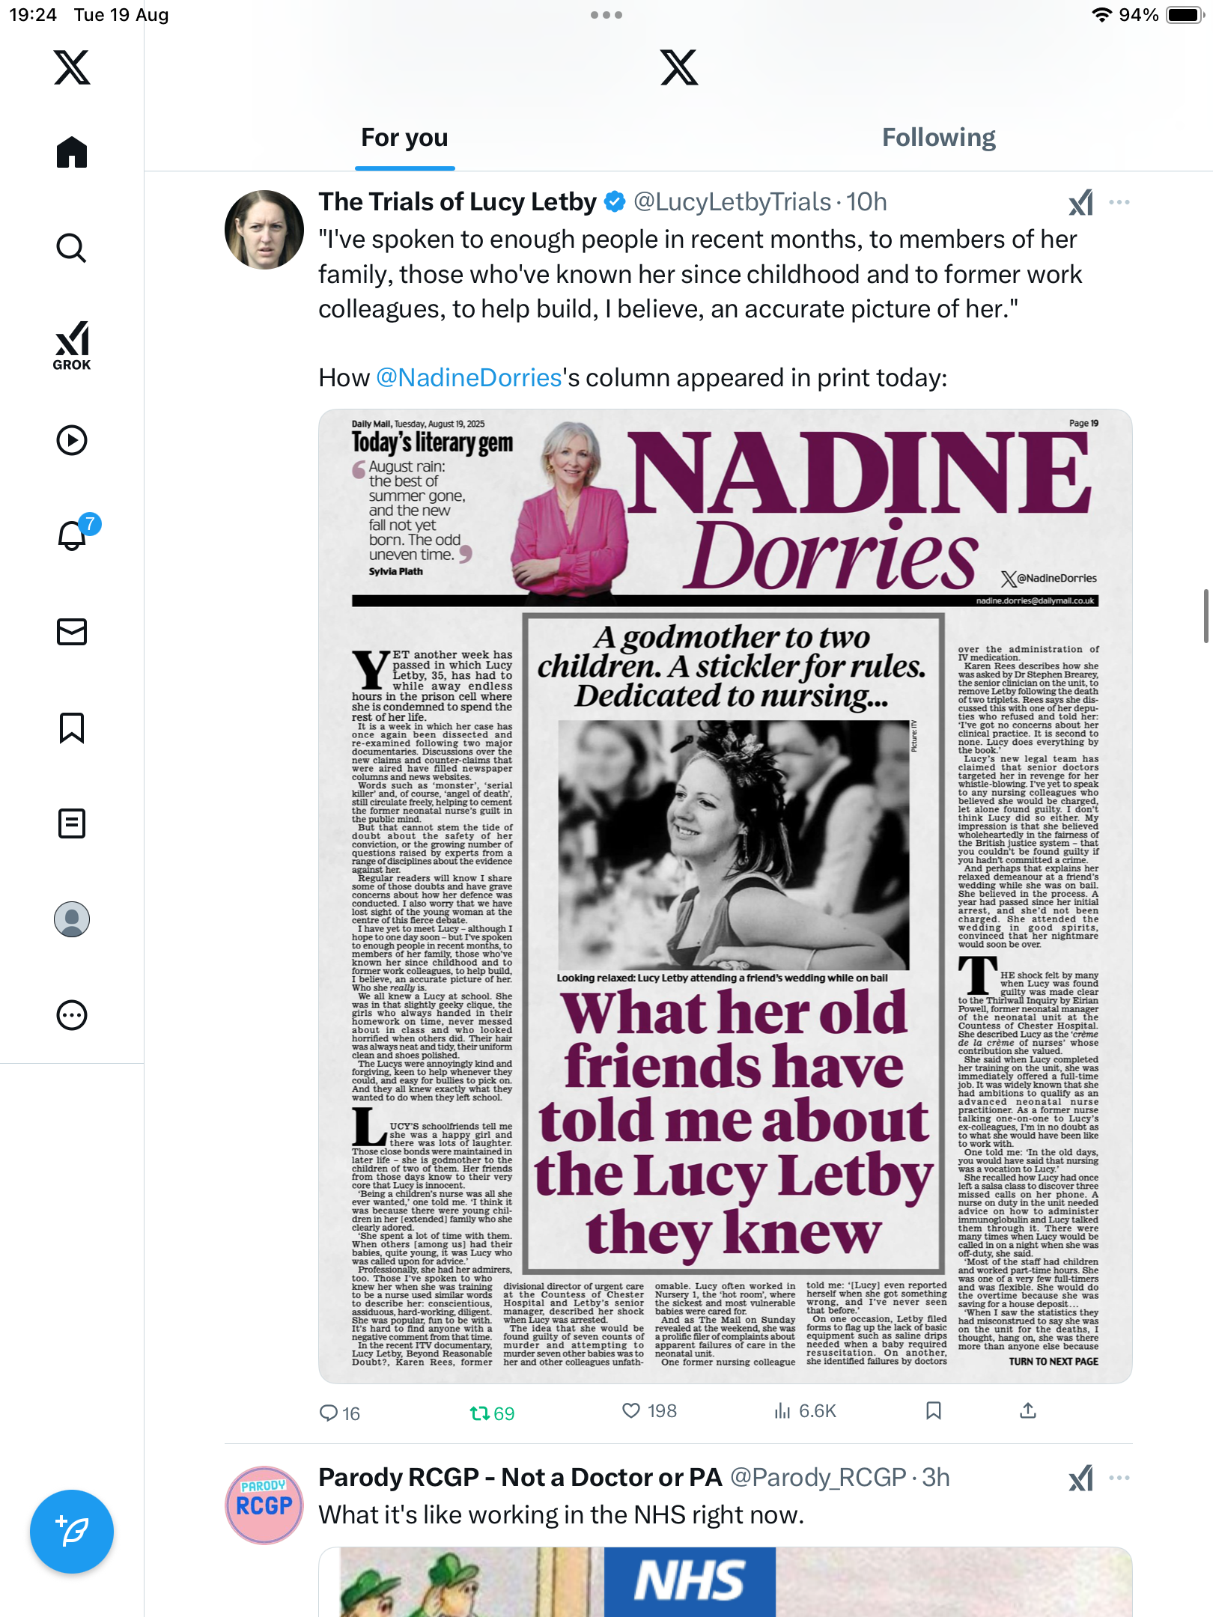This screenshot has height=1617, width=1213.
Task: Open the Lists icon
Action: pyautogui.click(x=72, y=823)
